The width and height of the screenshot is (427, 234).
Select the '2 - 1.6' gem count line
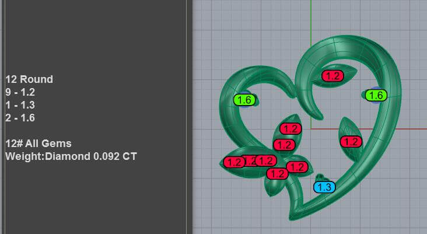click(20, 118)
